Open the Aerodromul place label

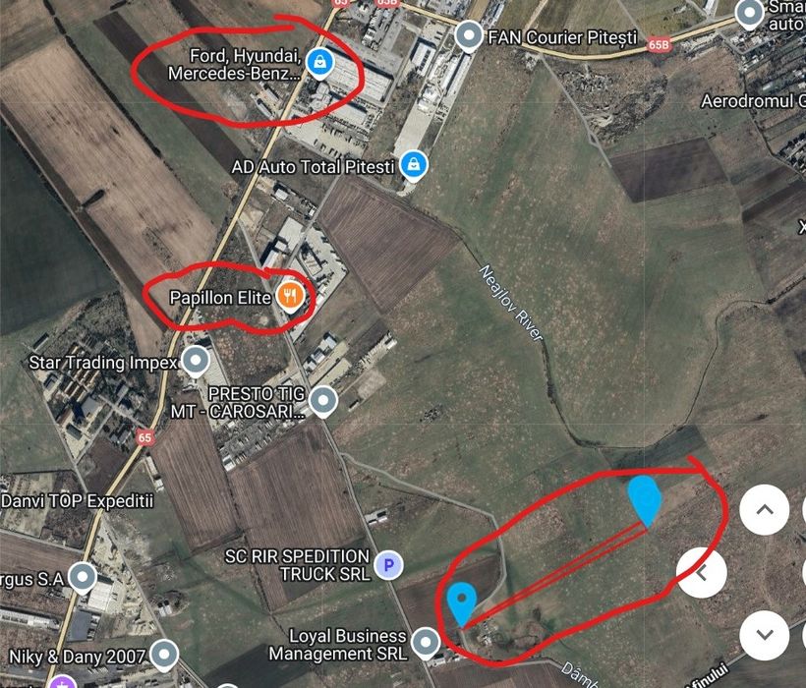754,101
